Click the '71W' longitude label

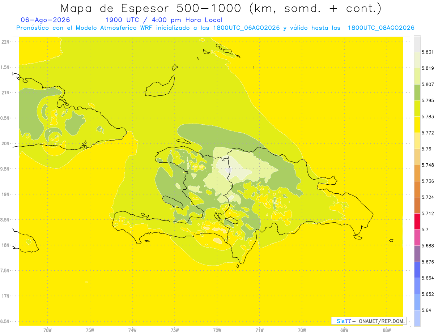[259, 330]
